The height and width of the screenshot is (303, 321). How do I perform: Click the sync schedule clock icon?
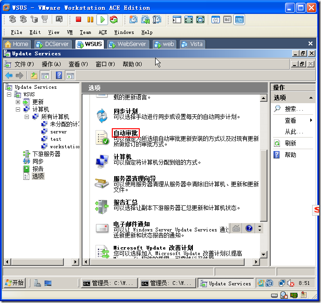tap(102, 116)
